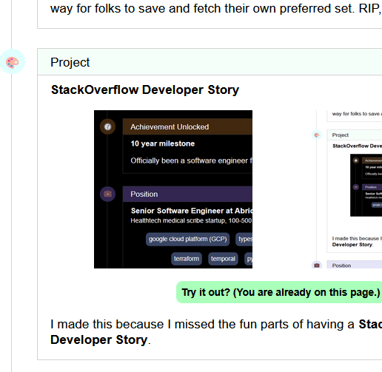Screen dimensions: 382x372
Task: Click the Achievement Unlocked header in thumbnail
Action: [187, 126]
